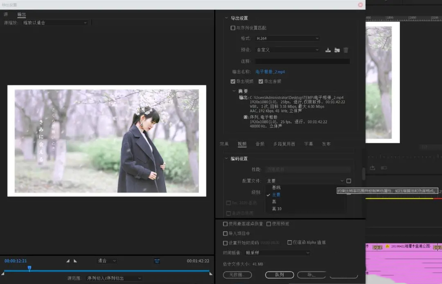This screenshot has height=284, width=442.
Task: Delete the current preset
Action: pos(346,50)
